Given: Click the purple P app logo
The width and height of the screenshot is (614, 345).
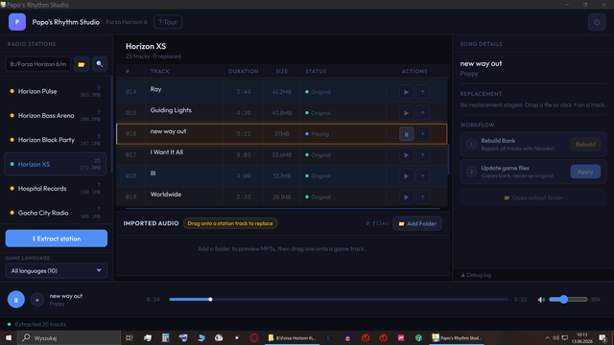Looking at the screenshot, I should pyautogui.click(x=17, y=22).
